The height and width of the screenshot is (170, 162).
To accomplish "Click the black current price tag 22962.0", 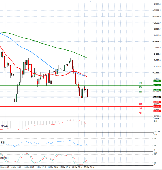I will pyautogui.click(x=157, y=96).
